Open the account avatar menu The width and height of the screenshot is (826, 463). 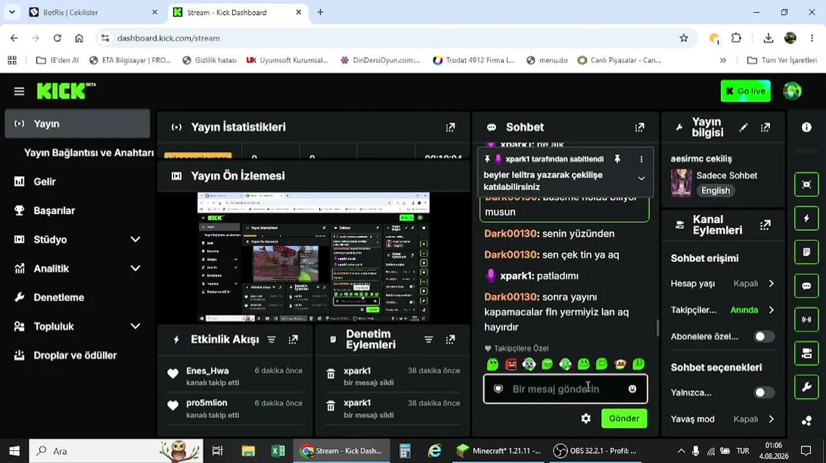point(792,91)
